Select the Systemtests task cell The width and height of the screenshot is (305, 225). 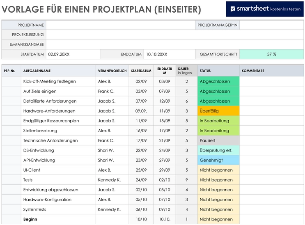(x=58, y=209)
